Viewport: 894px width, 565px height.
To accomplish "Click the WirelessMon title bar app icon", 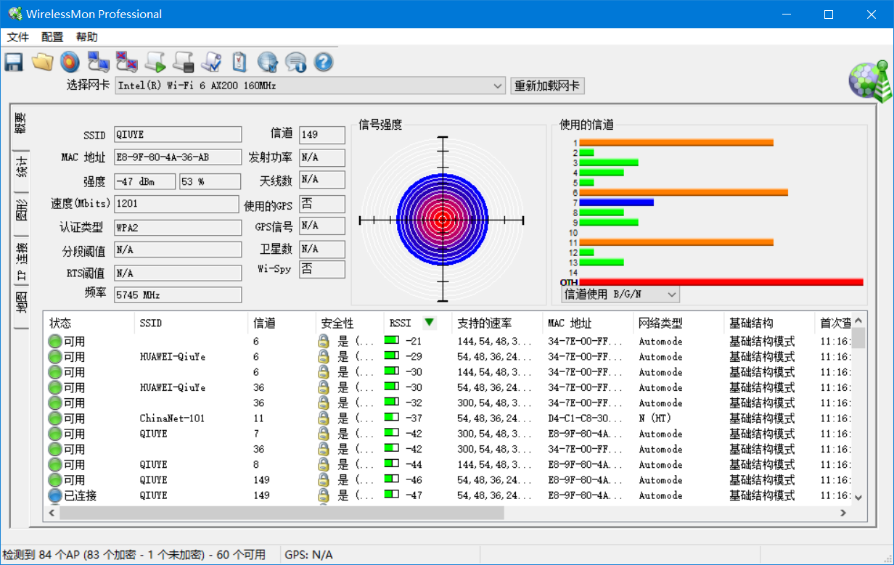I will tap(15, 14).
